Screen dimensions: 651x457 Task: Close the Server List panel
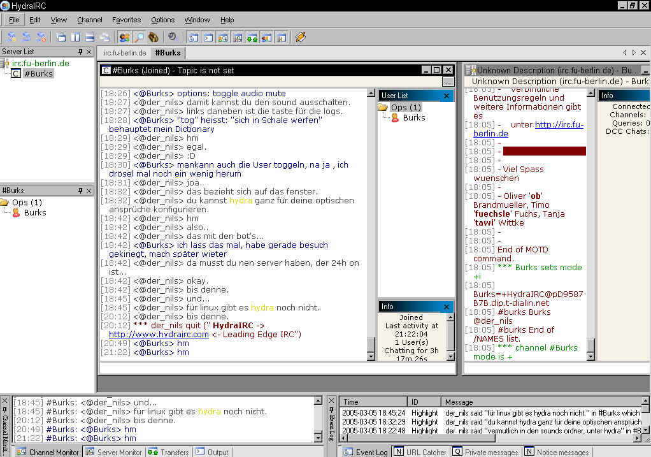point(89,52)
